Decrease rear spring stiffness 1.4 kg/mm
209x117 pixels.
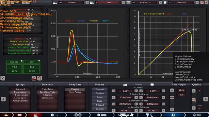(141, 97)
